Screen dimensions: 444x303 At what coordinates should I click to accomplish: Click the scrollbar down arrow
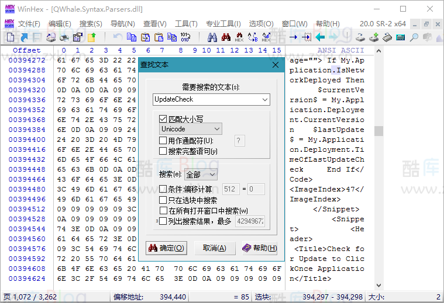point(378,285)
